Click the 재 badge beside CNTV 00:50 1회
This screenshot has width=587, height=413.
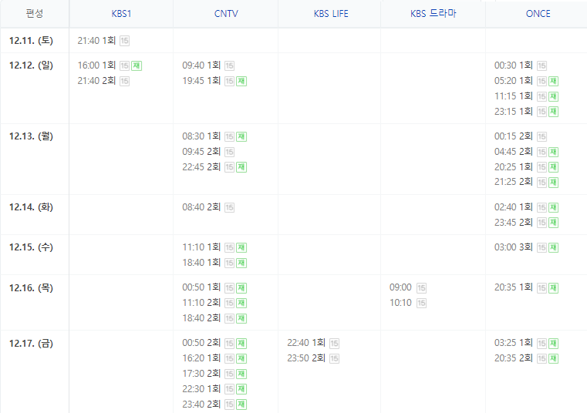[x=241, y=288]
